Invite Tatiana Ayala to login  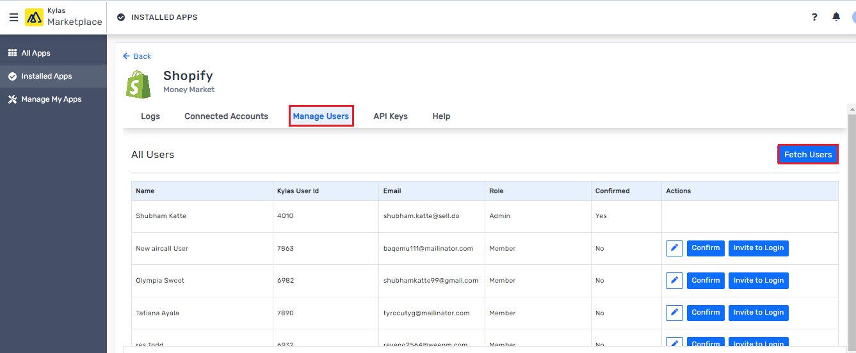tap(759, 313)
